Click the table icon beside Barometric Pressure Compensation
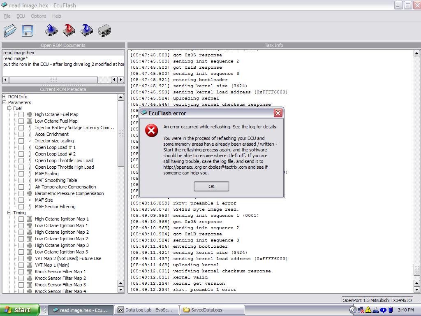421x316 pixels. click(30, 193)
